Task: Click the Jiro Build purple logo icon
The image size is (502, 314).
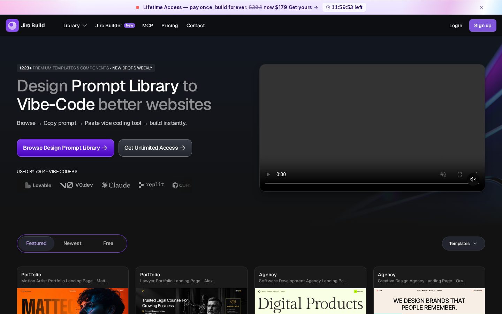Action: click(x=12, y=25)
